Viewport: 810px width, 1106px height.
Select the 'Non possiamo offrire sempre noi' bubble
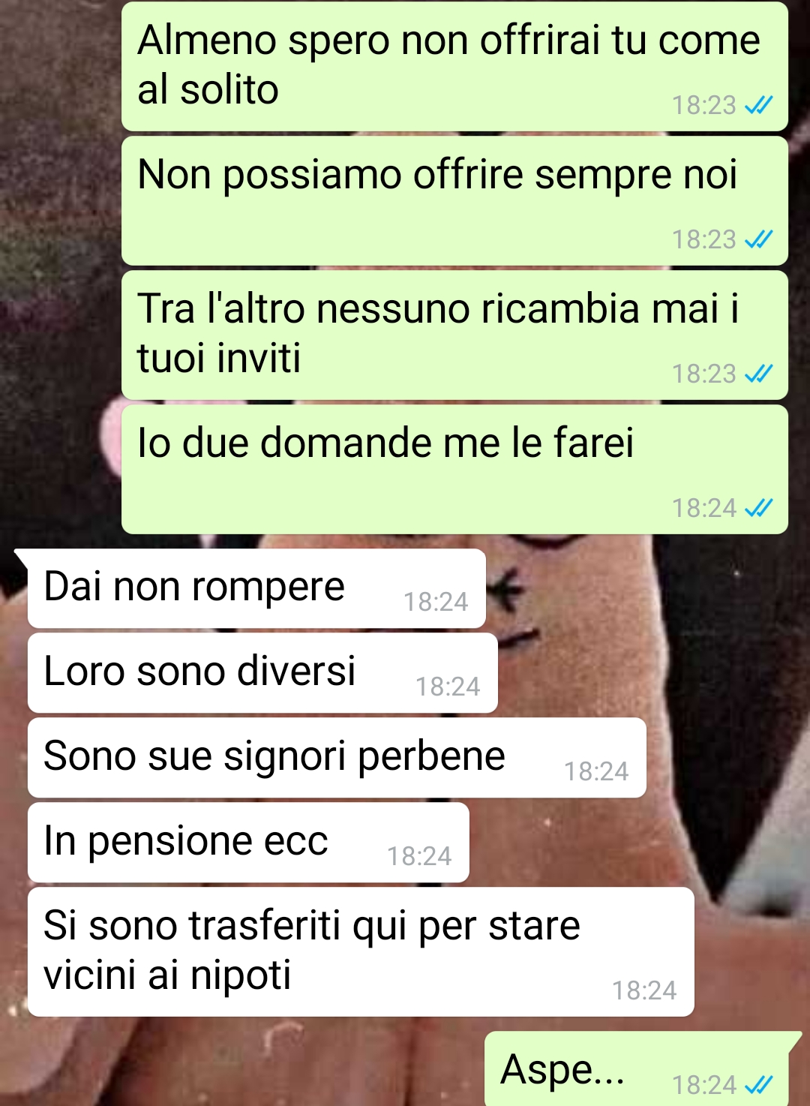pyautogui.click(x=454, y=201)
